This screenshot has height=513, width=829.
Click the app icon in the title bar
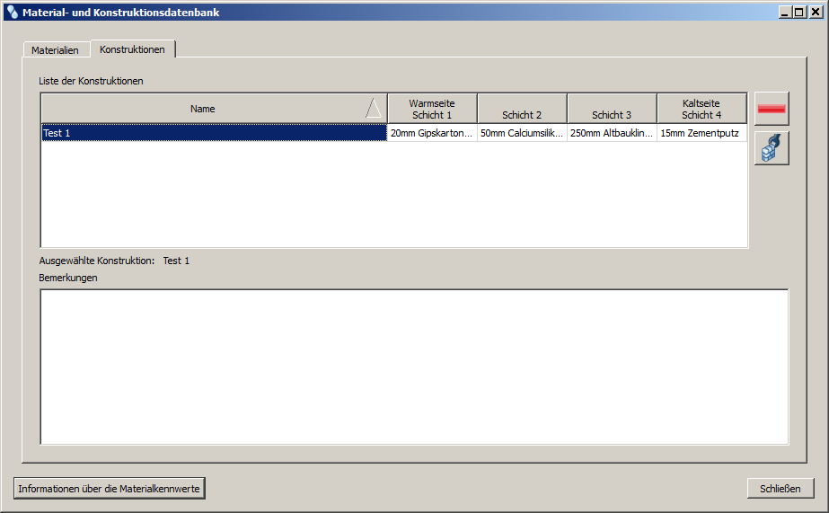[x=13, y=13]
